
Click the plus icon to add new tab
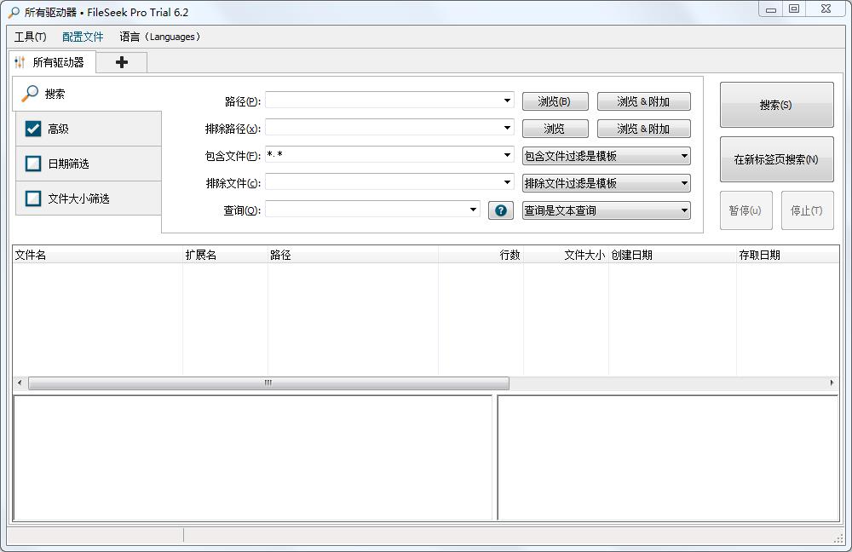(x=121, y=62)
